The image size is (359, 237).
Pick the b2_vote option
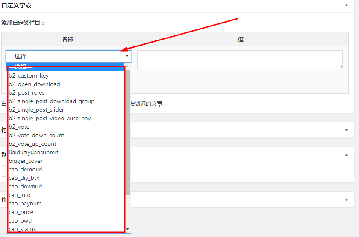click(x=19, y=127)
